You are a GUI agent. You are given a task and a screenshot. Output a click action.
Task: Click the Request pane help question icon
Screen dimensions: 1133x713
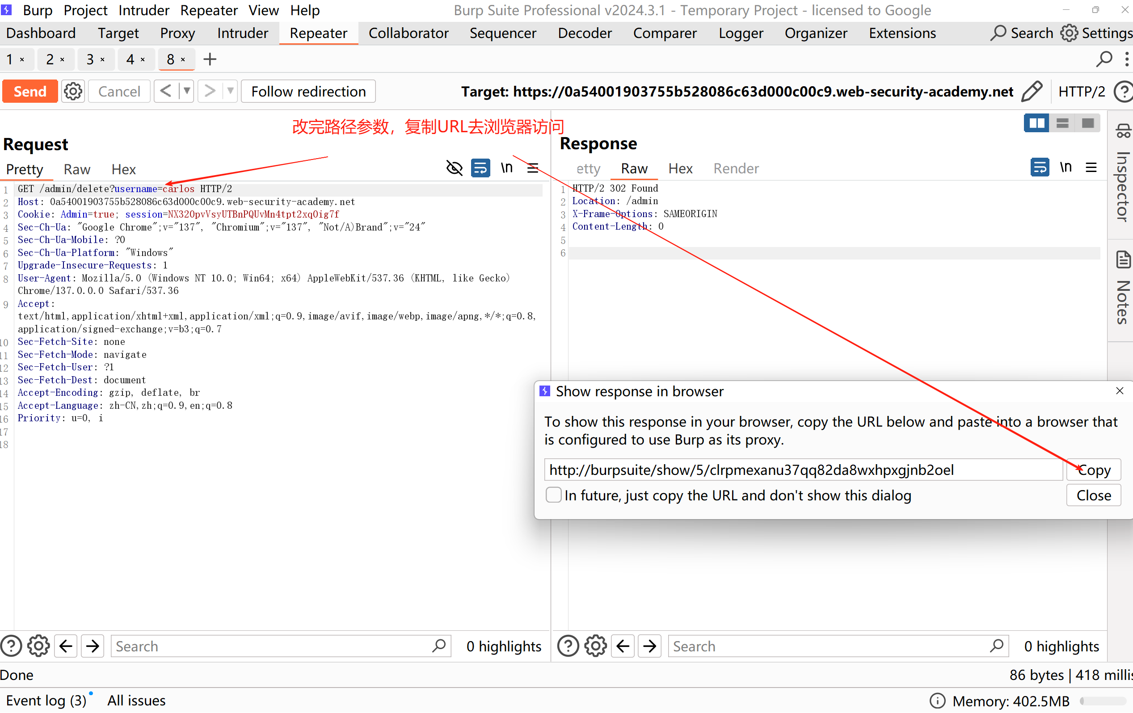pyautogui.click(x=11, y=646)
